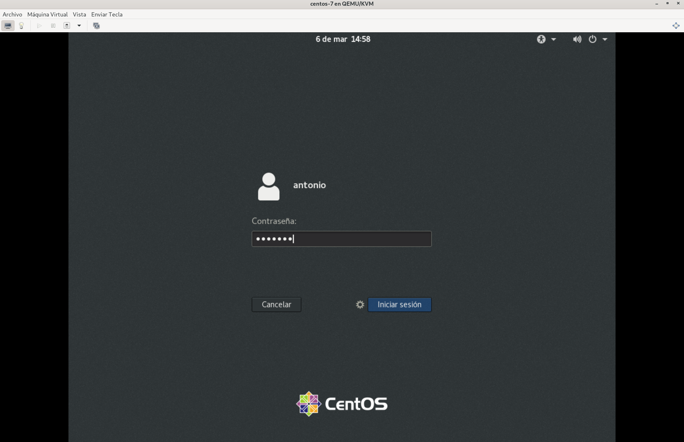
Task: Shut down the virtual machine icon
Action: pos(67,26)
